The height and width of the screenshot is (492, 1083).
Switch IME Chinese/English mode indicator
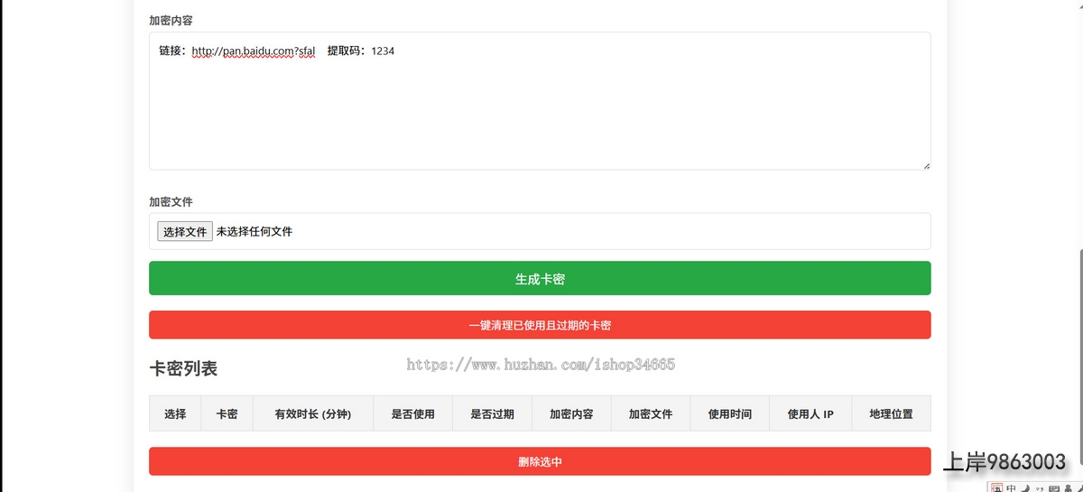click(x=1011, y=488)
